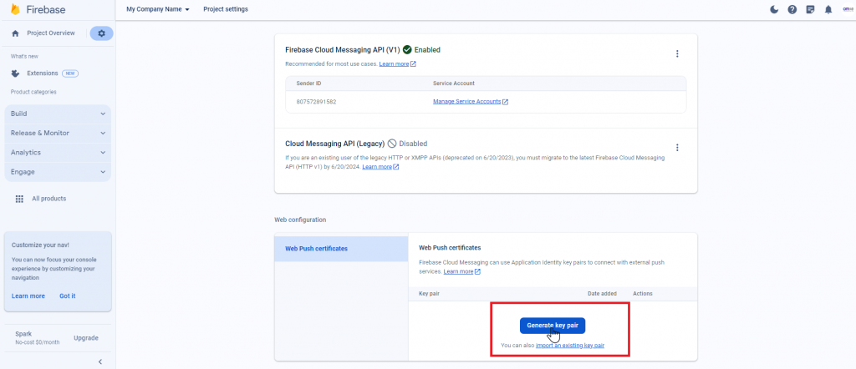Expand the Analytics category

(58, 153)
